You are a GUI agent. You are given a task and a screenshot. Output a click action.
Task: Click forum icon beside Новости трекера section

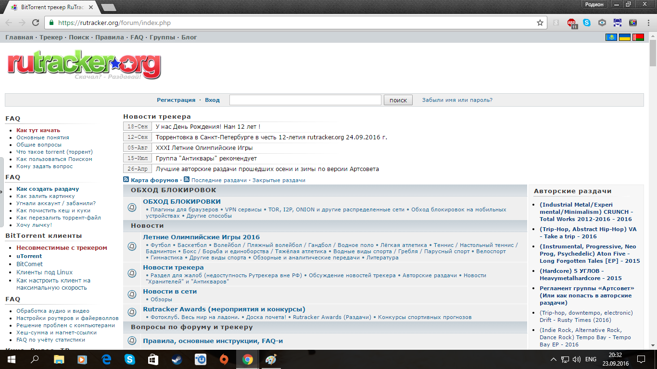[132, 273]
